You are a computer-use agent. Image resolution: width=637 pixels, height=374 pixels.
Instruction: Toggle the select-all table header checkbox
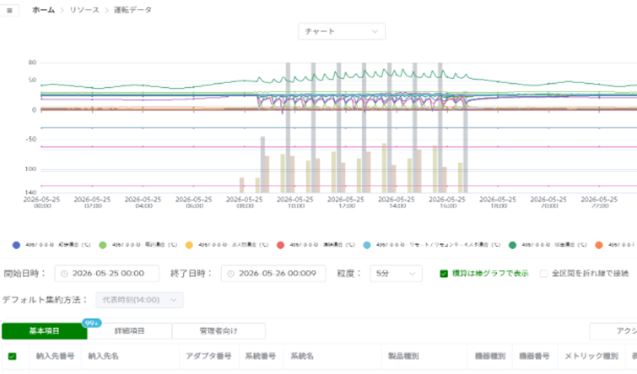coord(12,357)
